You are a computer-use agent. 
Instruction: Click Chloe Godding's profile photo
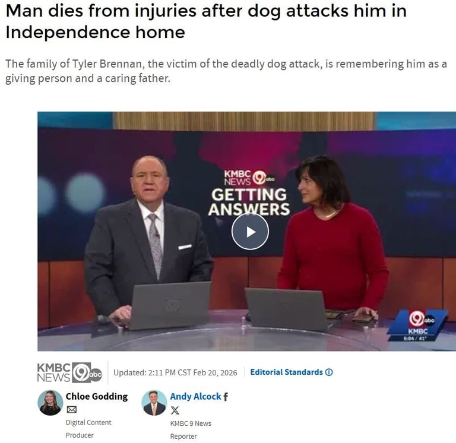coord(50,403)
